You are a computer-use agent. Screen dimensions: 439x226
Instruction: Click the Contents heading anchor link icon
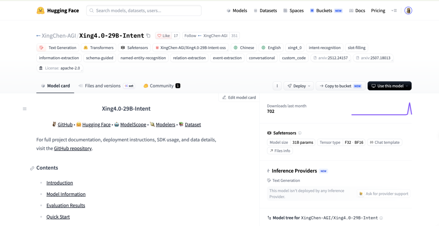click(x=32, y=168)
